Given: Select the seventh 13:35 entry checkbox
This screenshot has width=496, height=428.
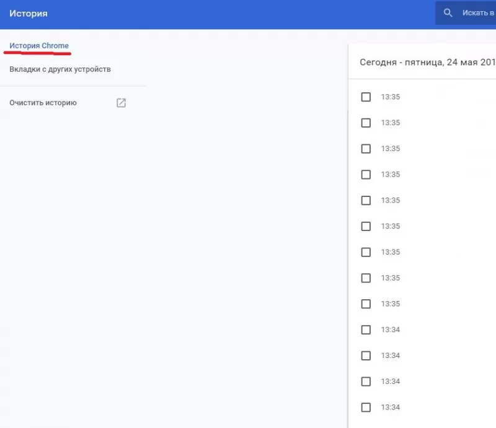Looking at the screenshot, I should (x=366, y=252).
